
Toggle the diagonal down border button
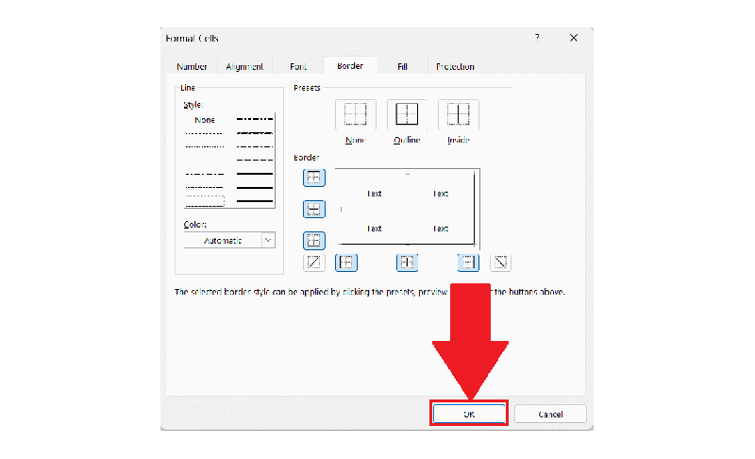coord(501,263)
